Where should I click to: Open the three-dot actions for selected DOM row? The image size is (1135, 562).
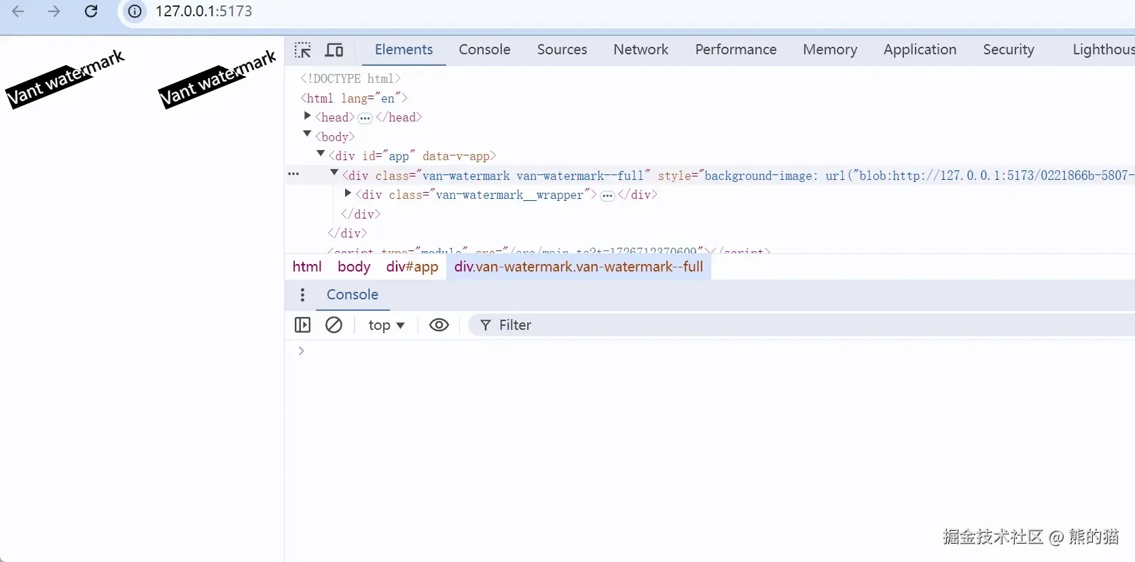(293, 174)
